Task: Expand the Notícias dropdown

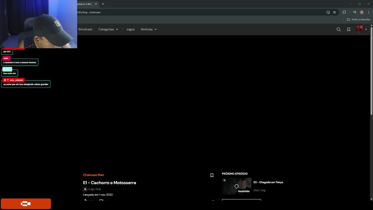Action: (x=149, y=29)
